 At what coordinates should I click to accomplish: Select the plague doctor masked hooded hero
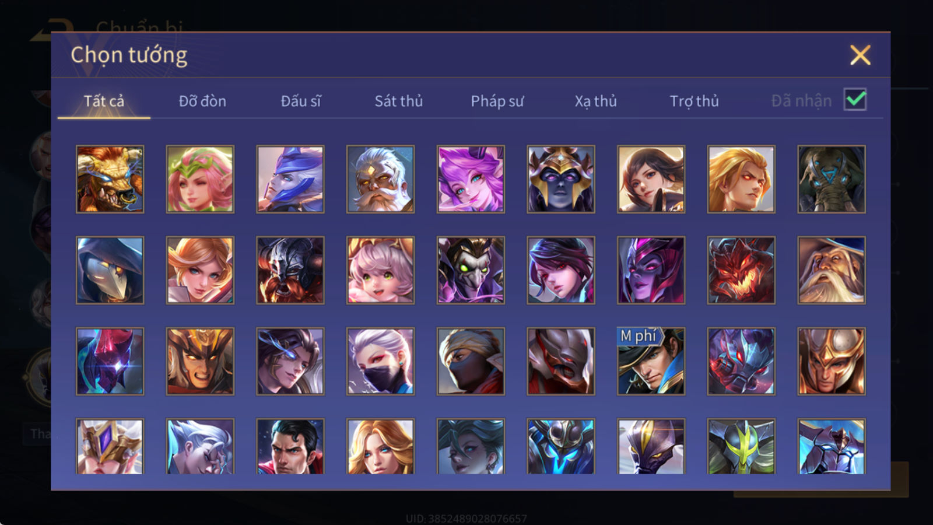pos(110,270)
